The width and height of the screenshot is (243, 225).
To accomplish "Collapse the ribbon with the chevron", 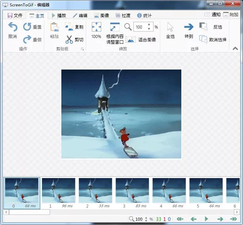I will tap(235, 48).
